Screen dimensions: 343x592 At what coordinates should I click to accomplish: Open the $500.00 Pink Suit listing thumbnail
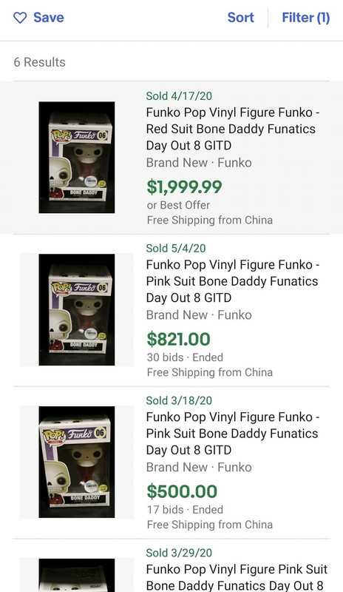77,462
